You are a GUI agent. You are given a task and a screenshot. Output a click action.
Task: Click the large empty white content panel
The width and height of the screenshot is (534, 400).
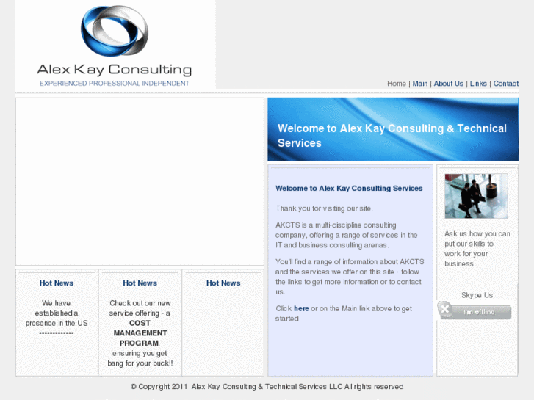click(x=140, y=181)
